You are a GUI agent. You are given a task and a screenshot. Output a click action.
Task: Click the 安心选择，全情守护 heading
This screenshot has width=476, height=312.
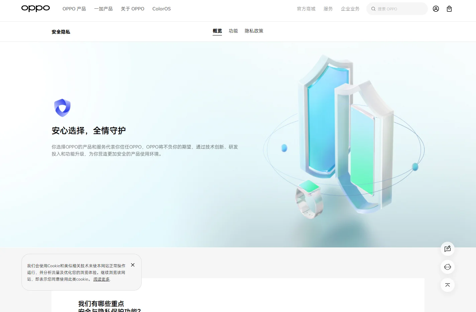[89, 130]
